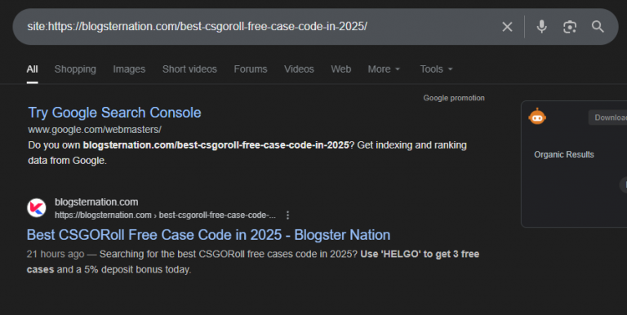Click the Download button in extension panel

pyautogui.click(x=607, y=118)
